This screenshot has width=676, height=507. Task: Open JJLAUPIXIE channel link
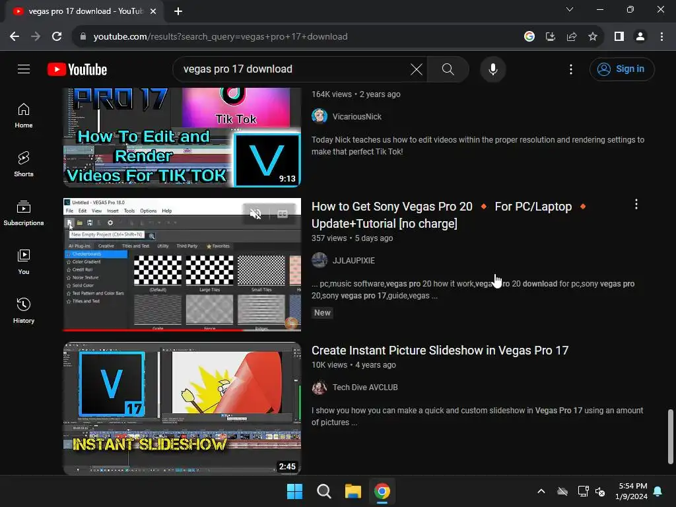[x=354, y=260]
